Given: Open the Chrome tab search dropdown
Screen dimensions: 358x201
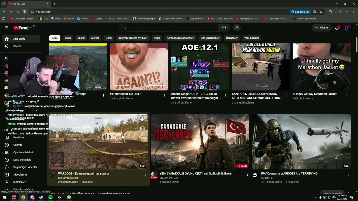Looking at the screenshot, I should [x=3, y=4].
